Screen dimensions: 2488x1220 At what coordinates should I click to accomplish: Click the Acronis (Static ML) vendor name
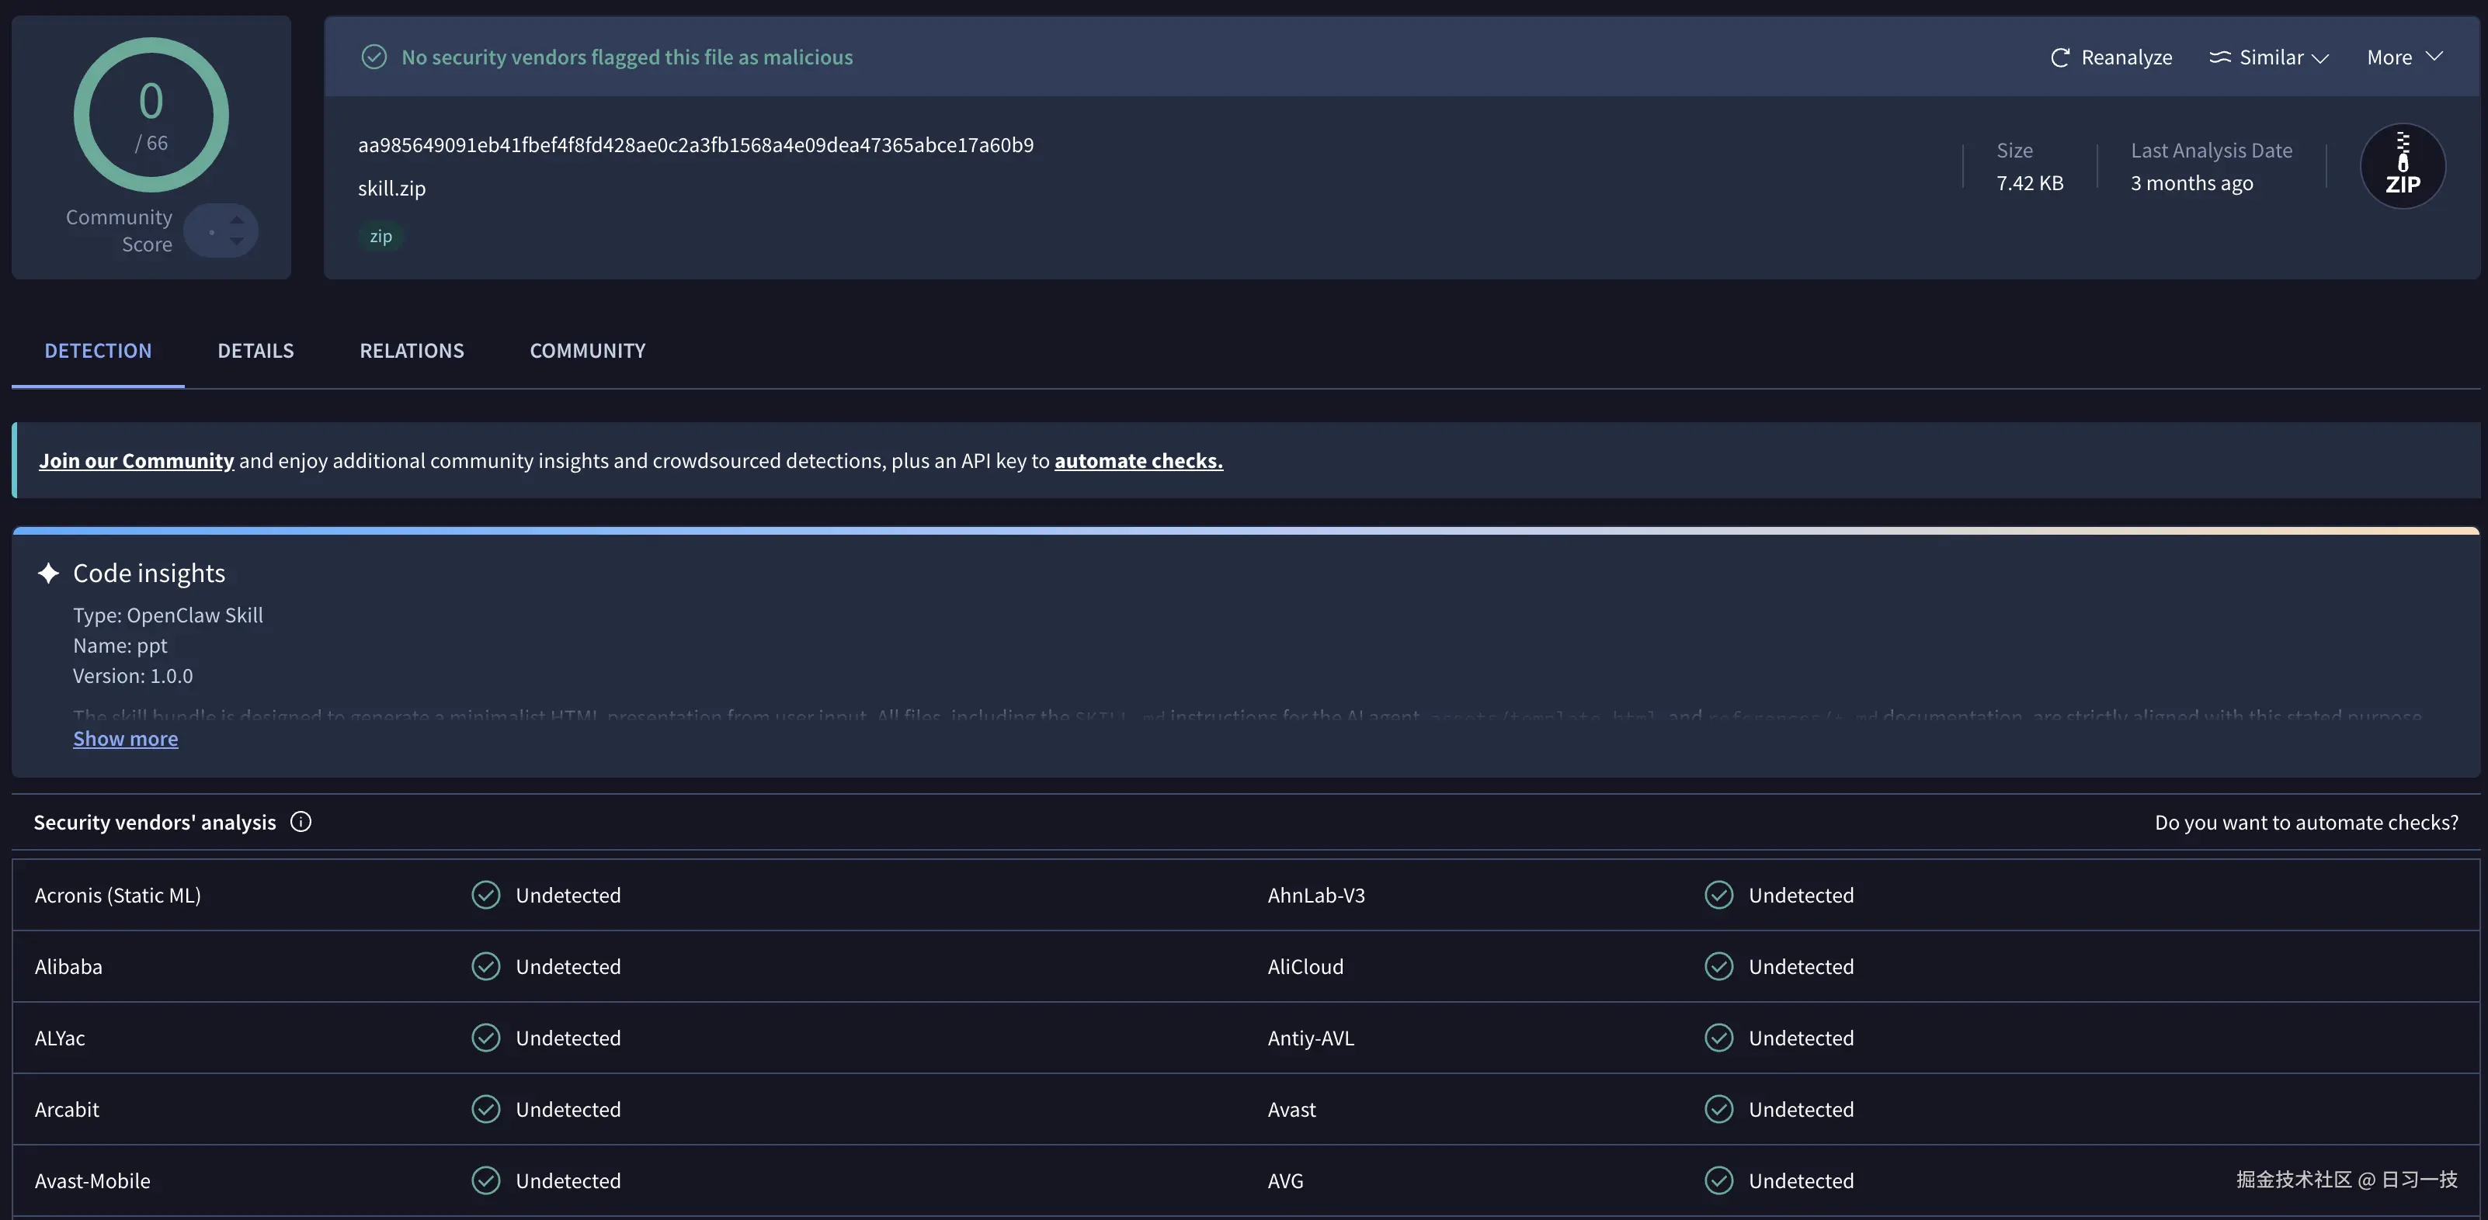pyautogui.click(x=118, y=895)
